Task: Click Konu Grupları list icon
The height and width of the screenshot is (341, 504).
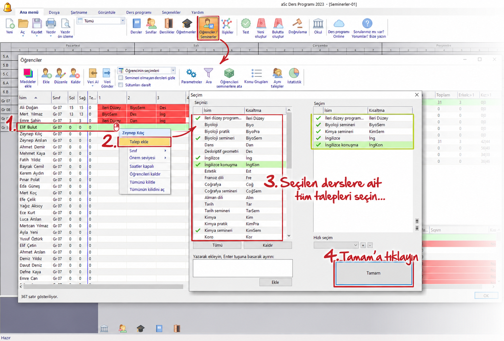Action: pyautogui.click(x=256, y=76)
